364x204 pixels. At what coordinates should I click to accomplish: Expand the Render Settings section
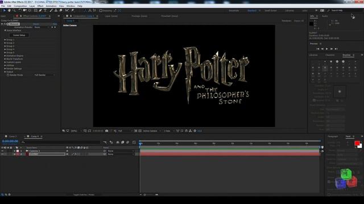(x=5, y=69)
